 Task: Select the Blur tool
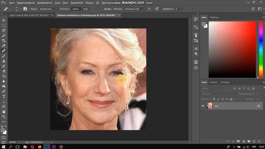[4, 81]
